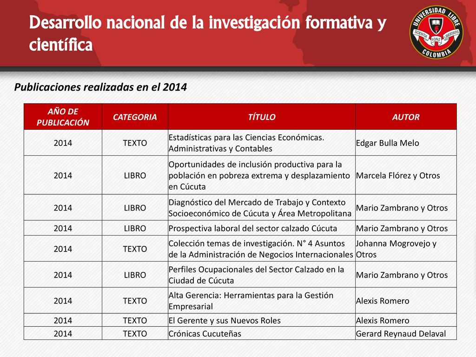Image resolution: width=476 pixels, height=357 pixels.
Task: Click the subtitle 'Publicaciones realizadas en el 2014'
Action: pyautogui.click(x=100, y=87)
